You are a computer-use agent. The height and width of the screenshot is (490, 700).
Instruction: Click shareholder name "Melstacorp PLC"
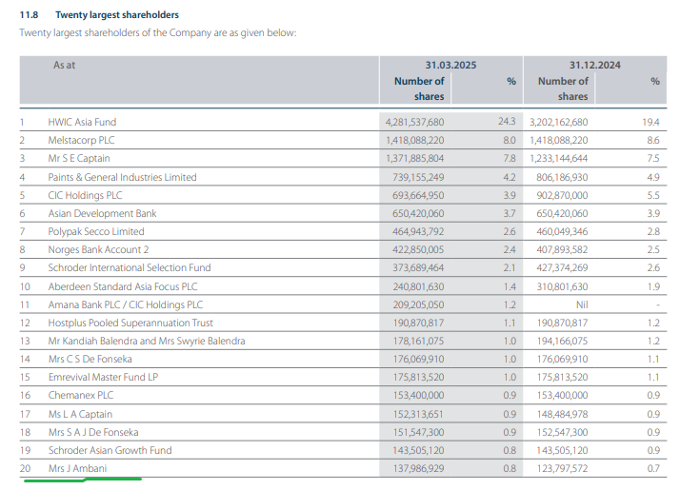(81, 141)
